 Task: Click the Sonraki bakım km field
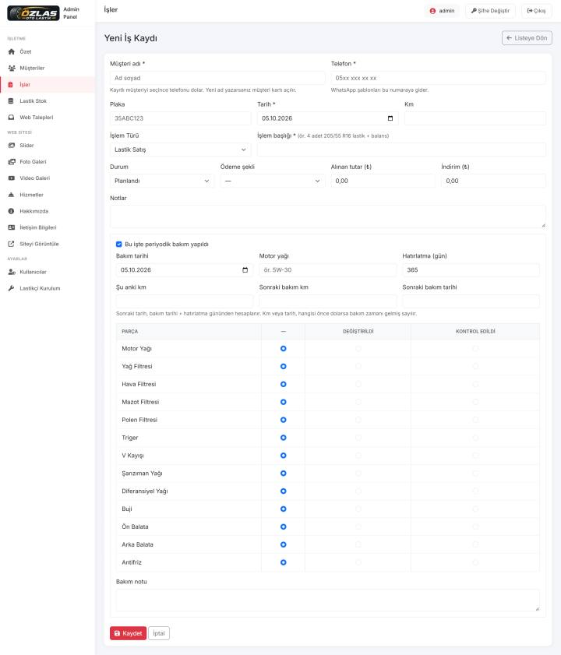pos(328,301)
